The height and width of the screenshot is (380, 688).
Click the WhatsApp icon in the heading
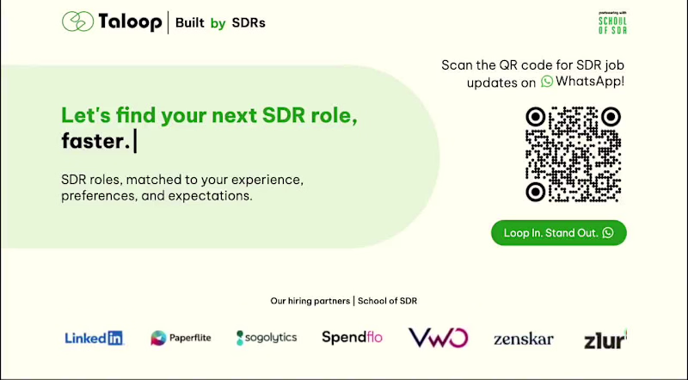coord(547,82)
